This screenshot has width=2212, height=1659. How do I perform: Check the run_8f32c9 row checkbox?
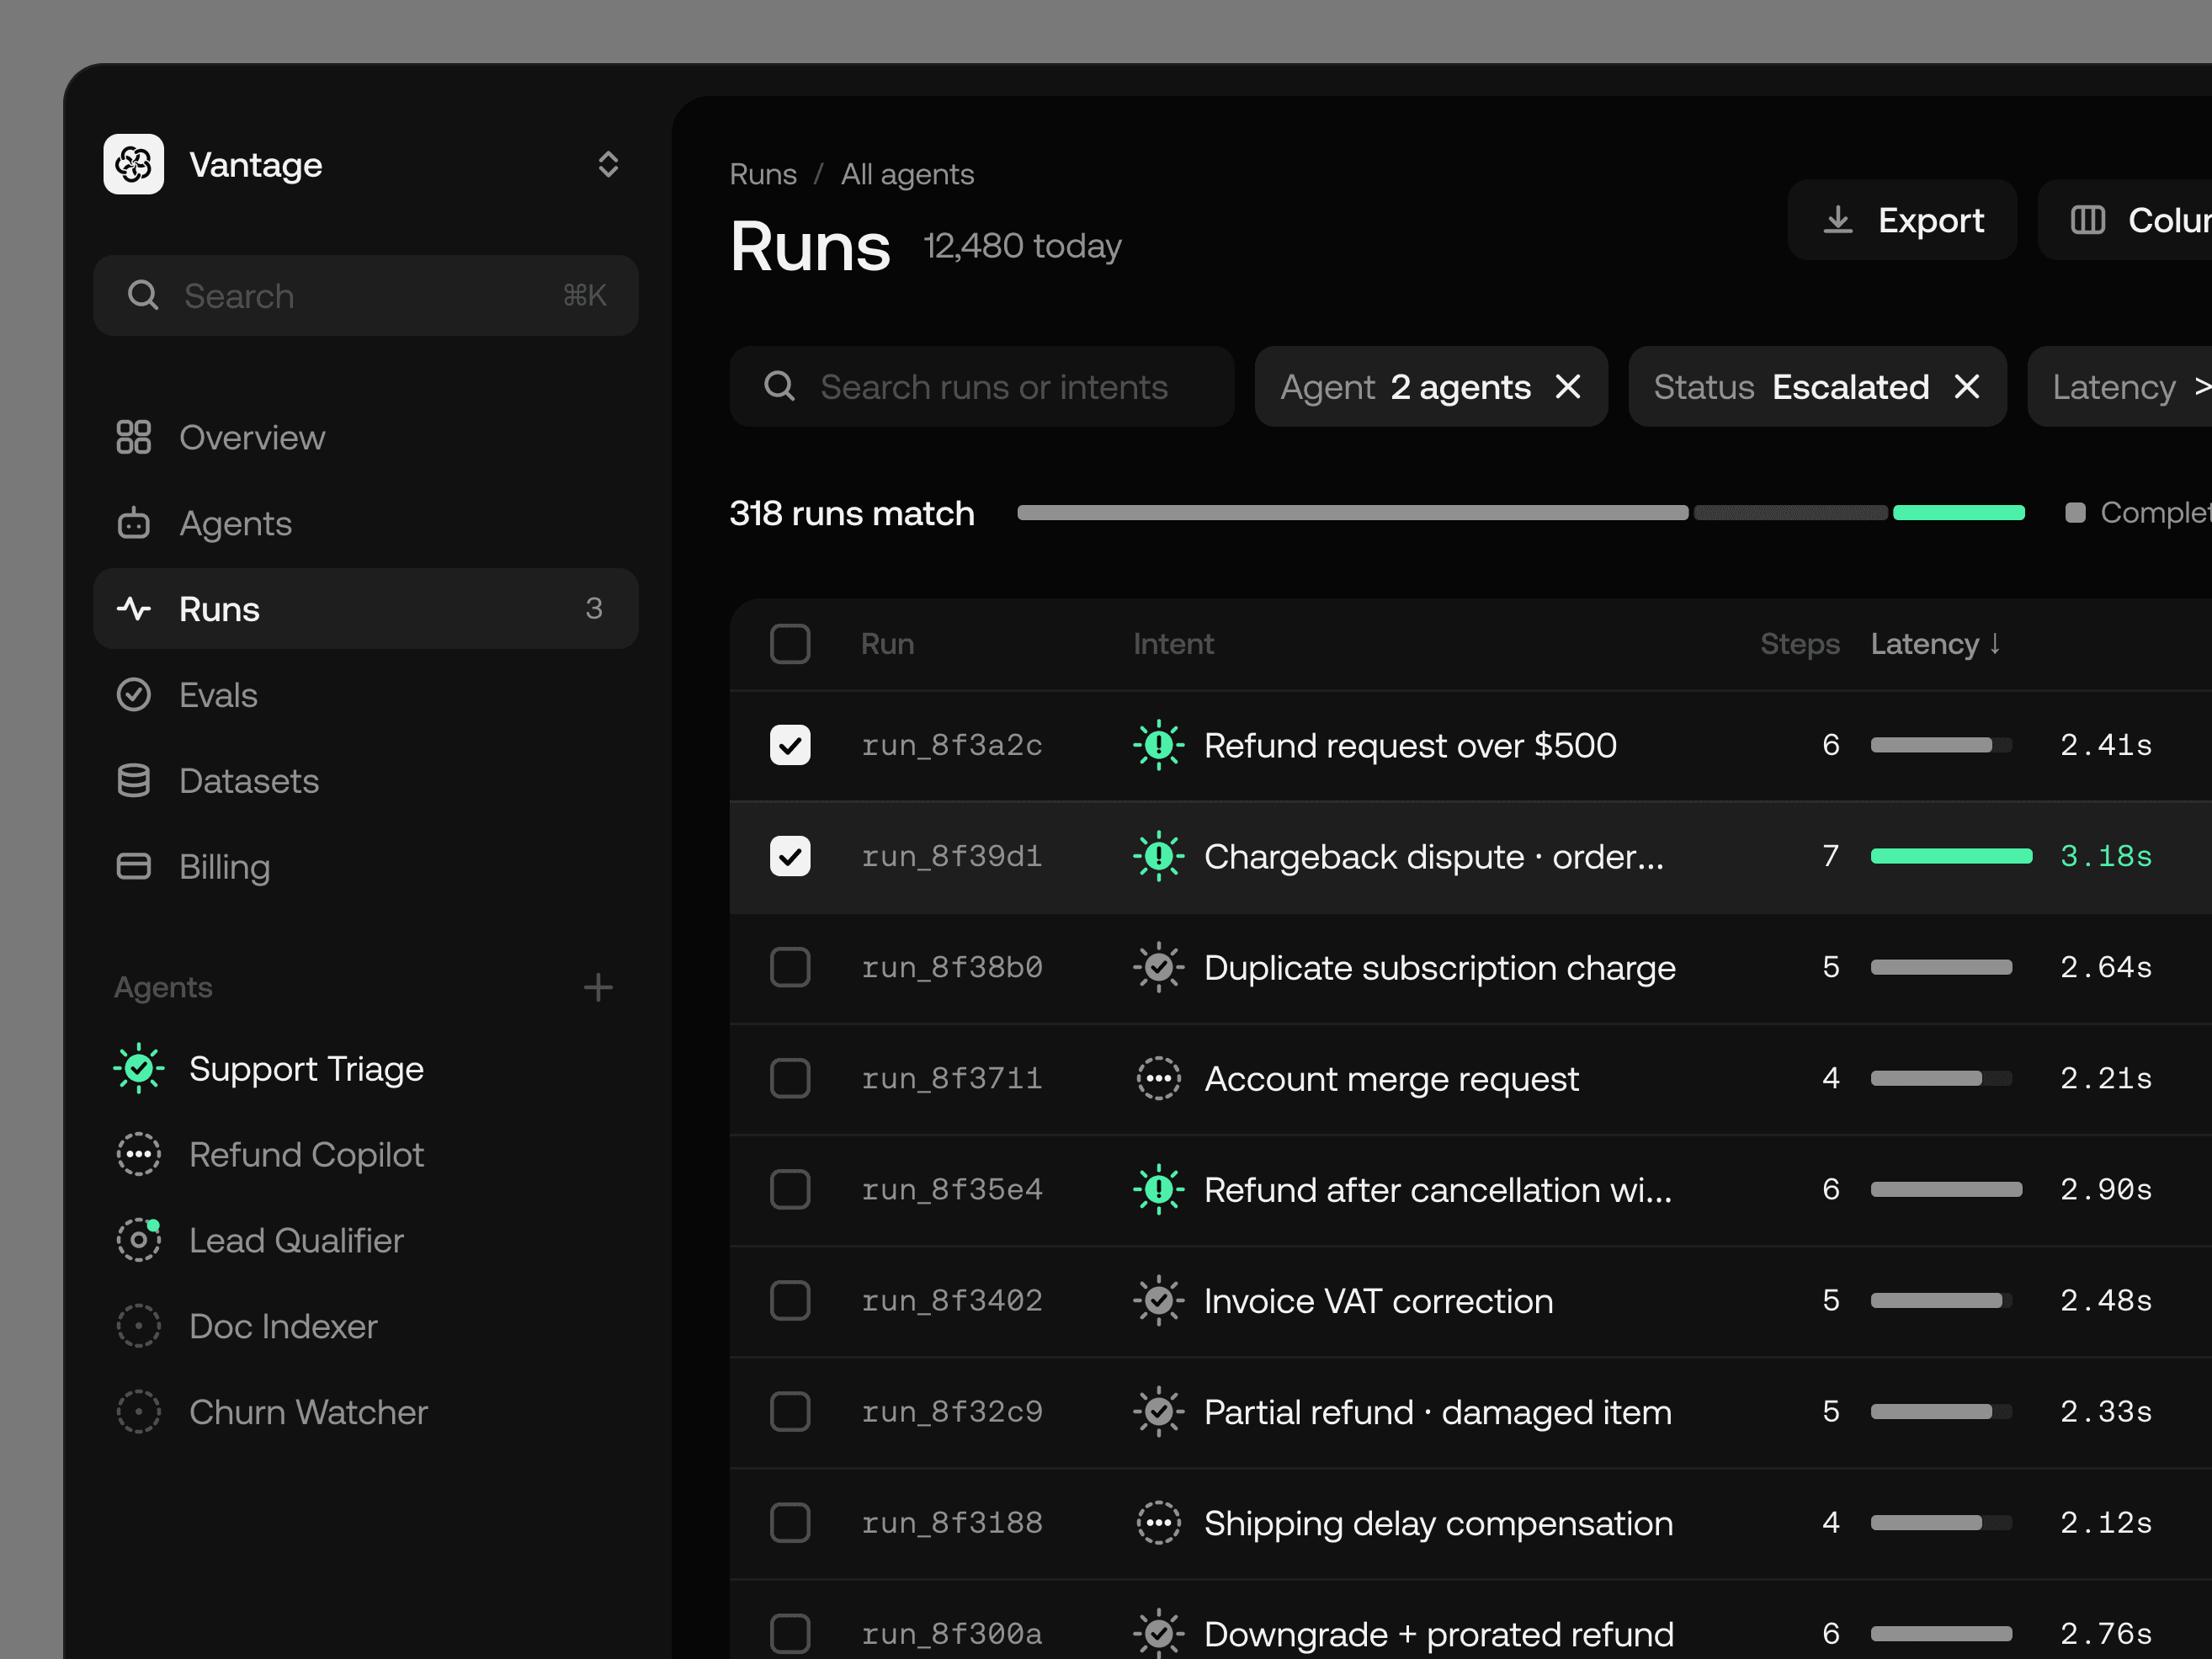[790, 1412]
